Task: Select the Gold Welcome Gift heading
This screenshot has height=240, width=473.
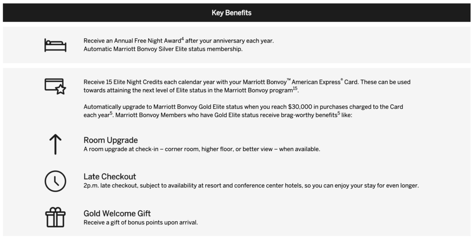Action: click(x=117, y=214)
